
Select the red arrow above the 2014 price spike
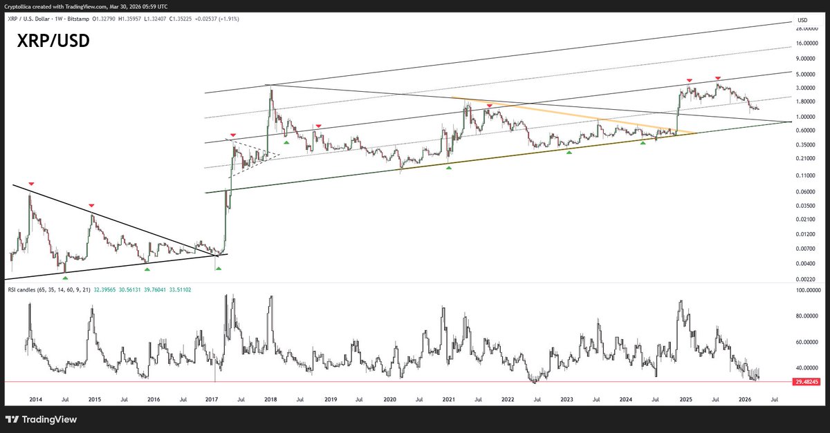click(30, 184)
